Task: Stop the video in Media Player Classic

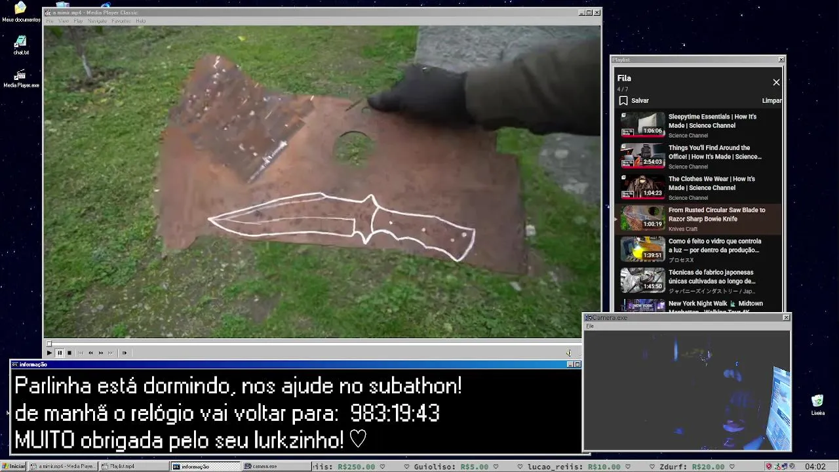Action: coord(69,353)
